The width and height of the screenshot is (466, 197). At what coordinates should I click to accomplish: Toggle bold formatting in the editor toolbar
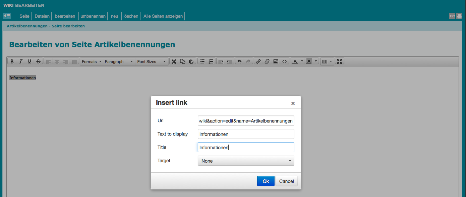tap(12, 61)
